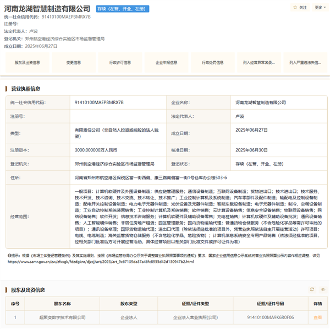
Task: Click registered capital 3000.000000万人民币
Action: click(96, 150)
